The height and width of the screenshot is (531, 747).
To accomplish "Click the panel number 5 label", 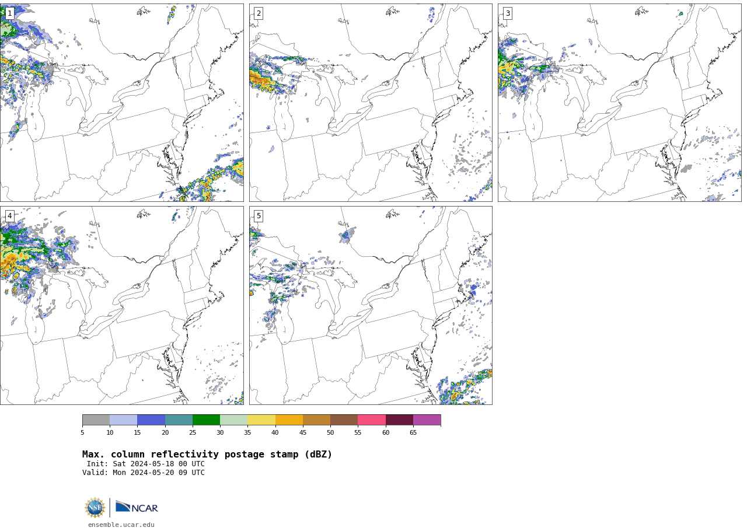I will pos(259,216).
